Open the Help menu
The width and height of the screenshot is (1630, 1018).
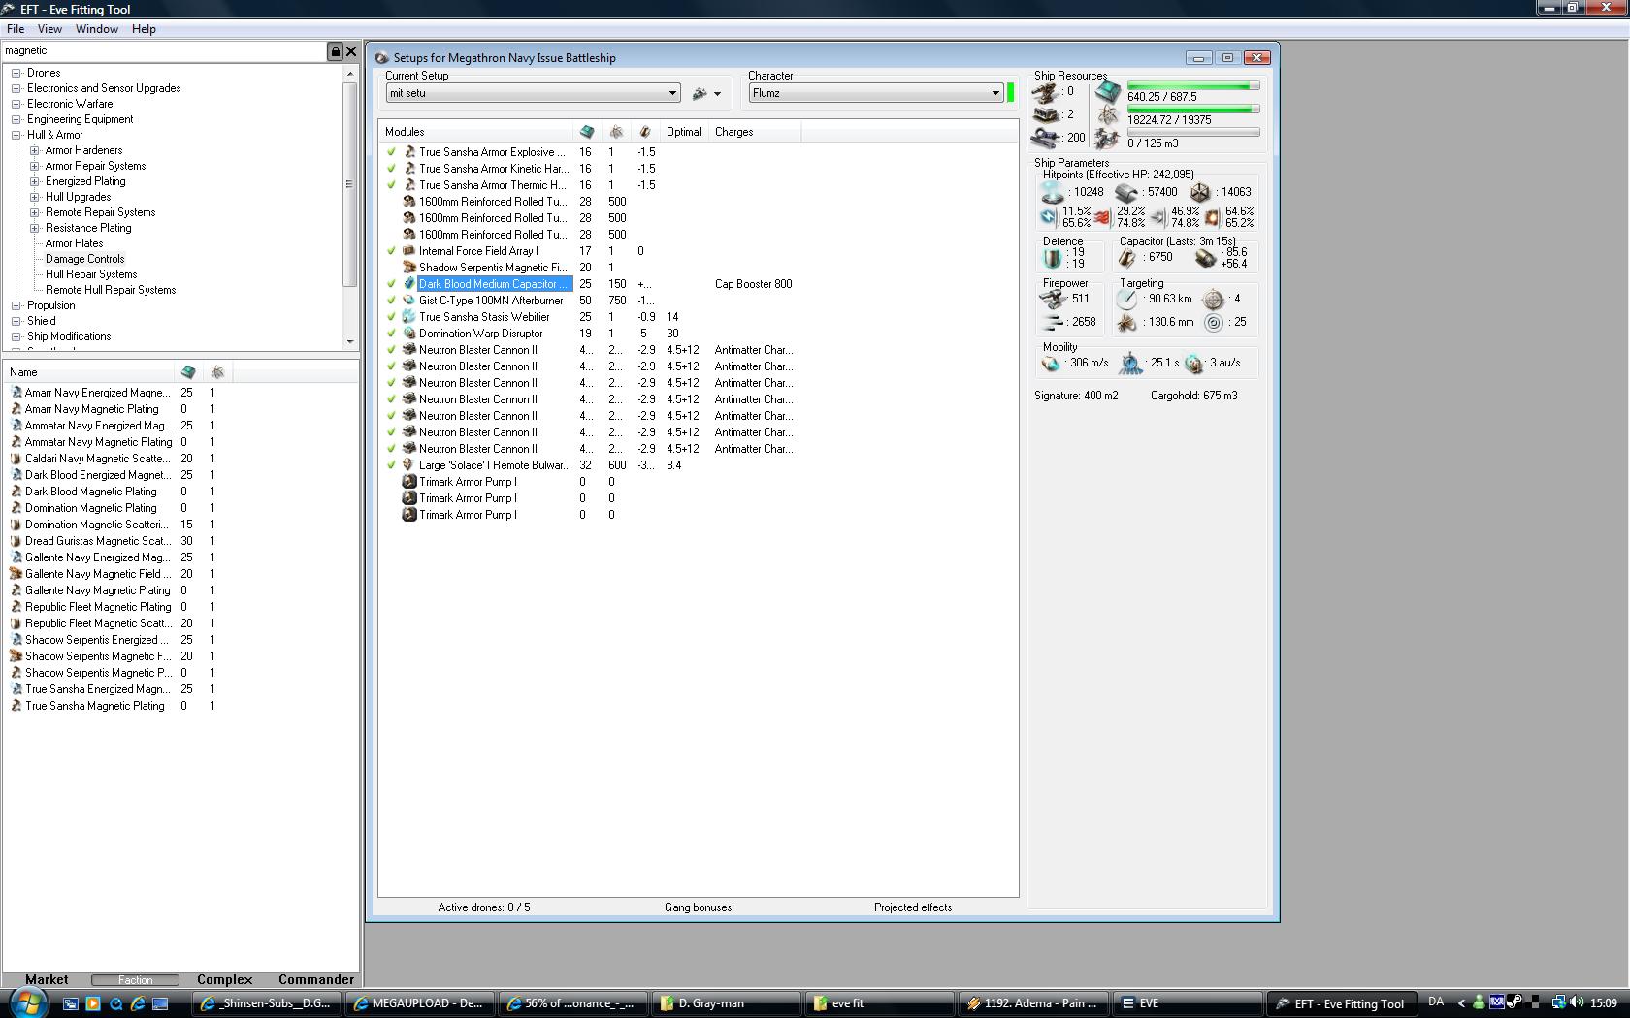pos(144,29)
